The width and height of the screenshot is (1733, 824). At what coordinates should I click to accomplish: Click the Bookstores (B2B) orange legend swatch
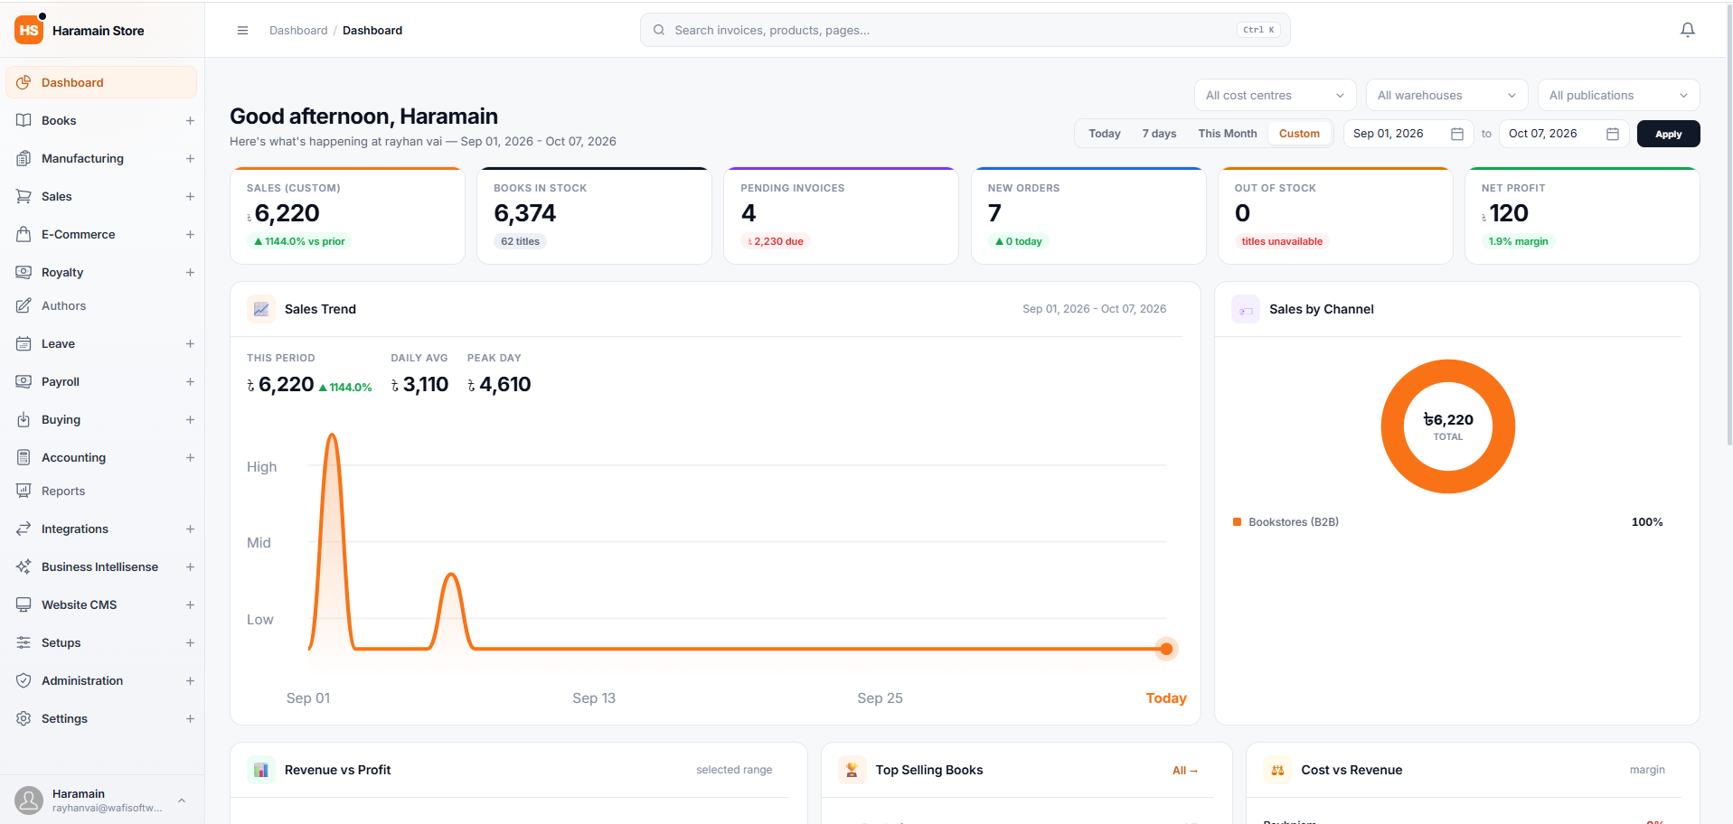click(x=1237, y=522)
